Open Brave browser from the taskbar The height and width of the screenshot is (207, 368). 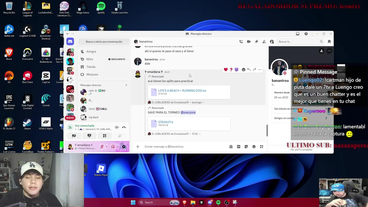pyautogui.click(x=185, y=202)
